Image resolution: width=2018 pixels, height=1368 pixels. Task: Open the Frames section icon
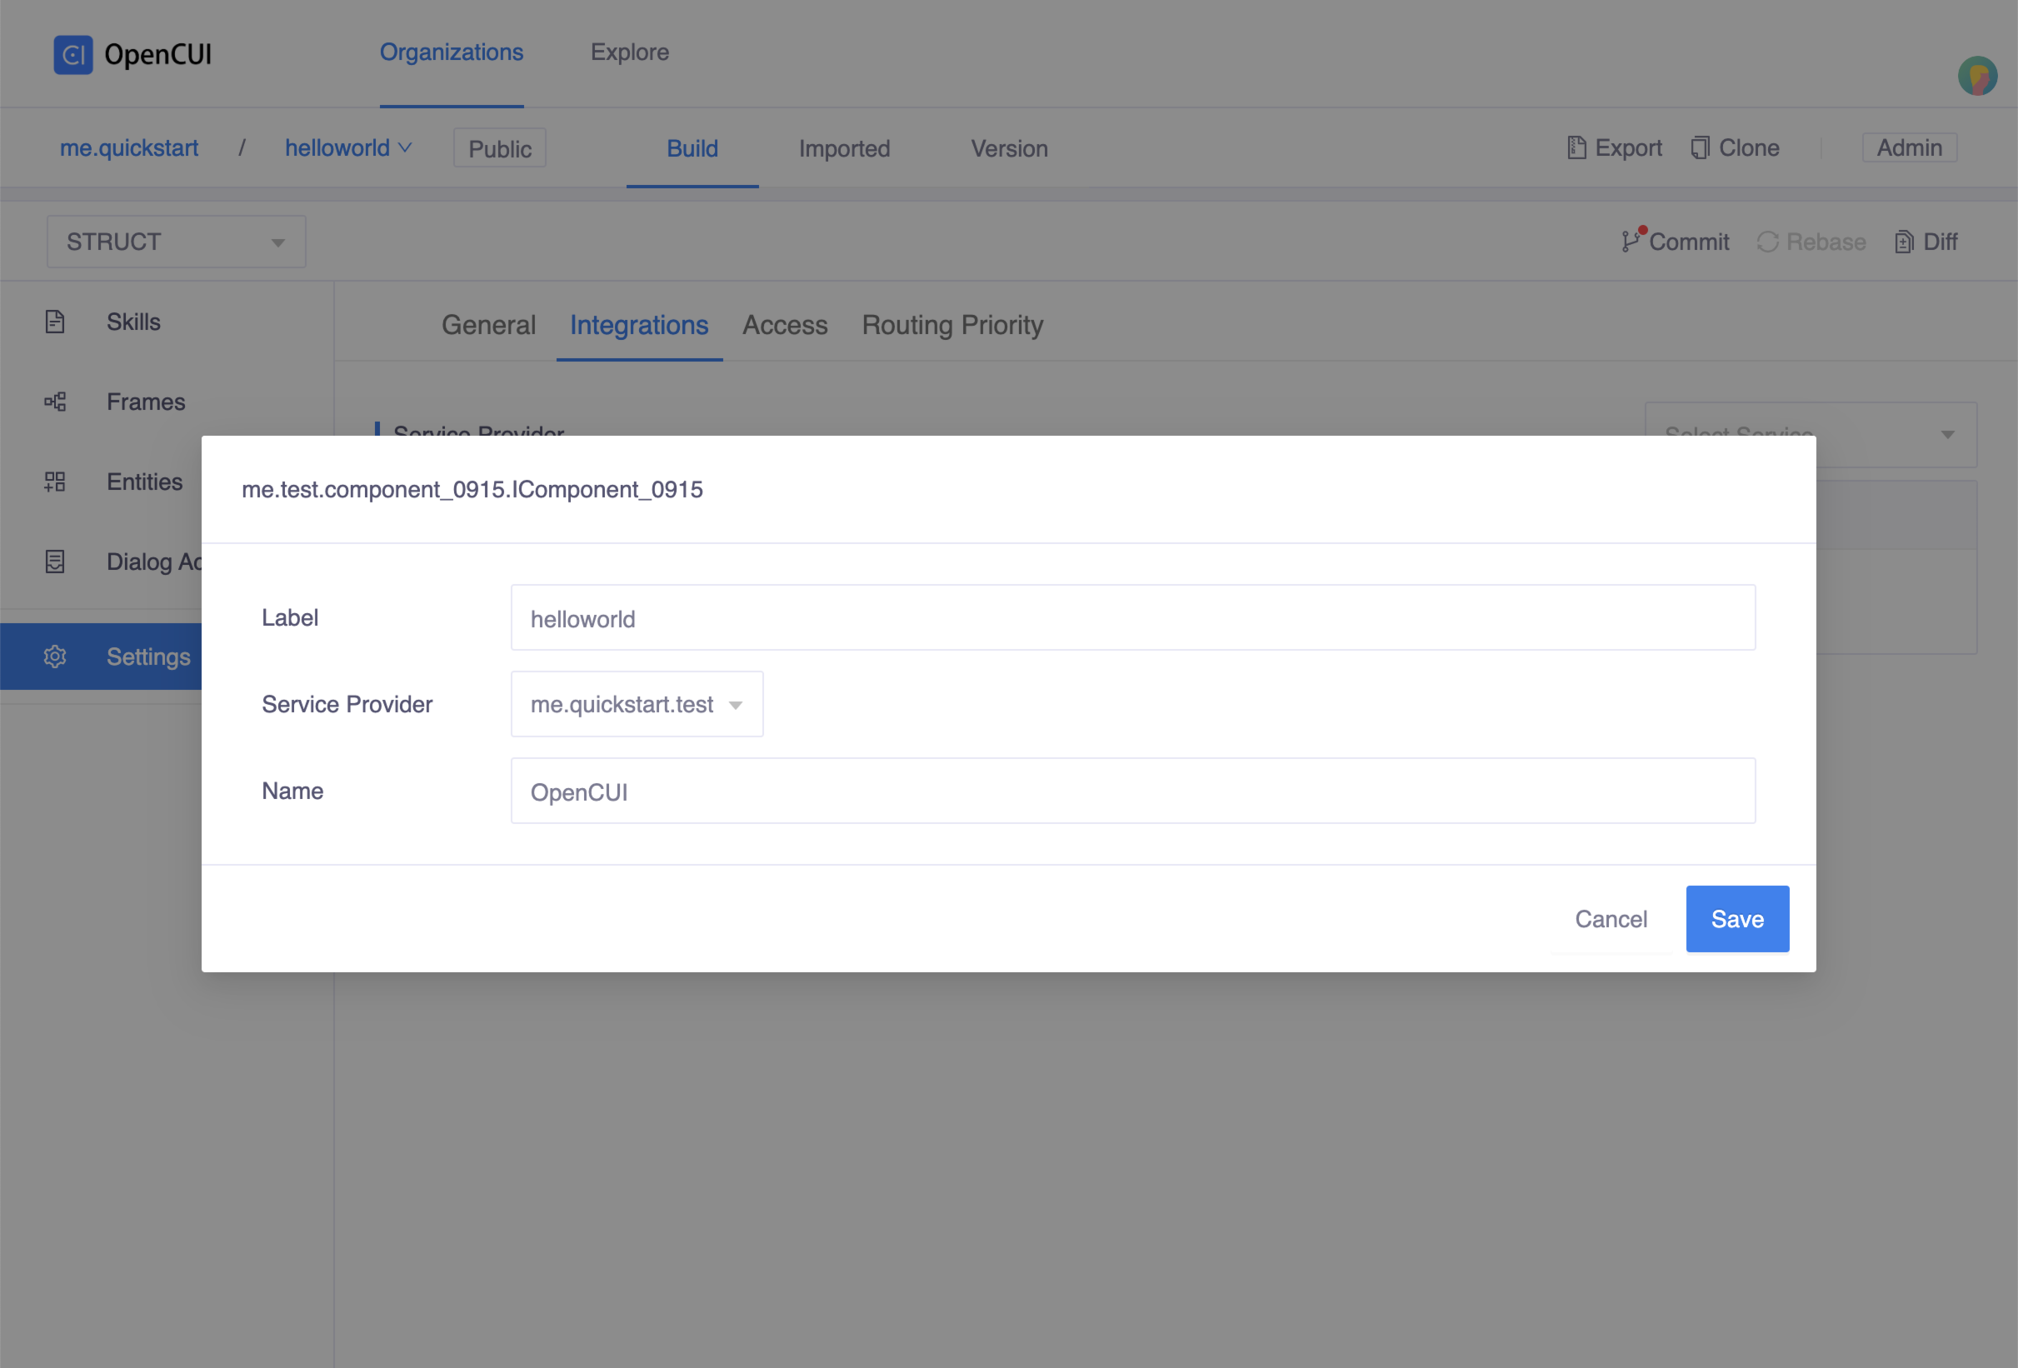[x=55, y=401]
